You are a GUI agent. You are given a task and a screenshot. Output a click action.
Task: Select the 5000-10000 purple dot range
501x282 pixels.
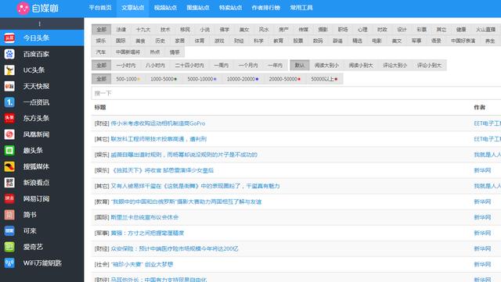tap(202, 79)
